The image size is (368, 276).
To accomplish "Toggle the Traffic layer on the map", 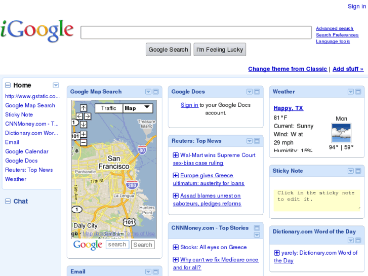I will click(109, 108).
